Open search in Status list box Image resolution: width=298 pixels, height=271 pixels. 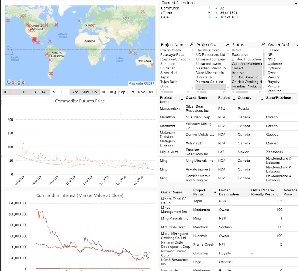263,44
